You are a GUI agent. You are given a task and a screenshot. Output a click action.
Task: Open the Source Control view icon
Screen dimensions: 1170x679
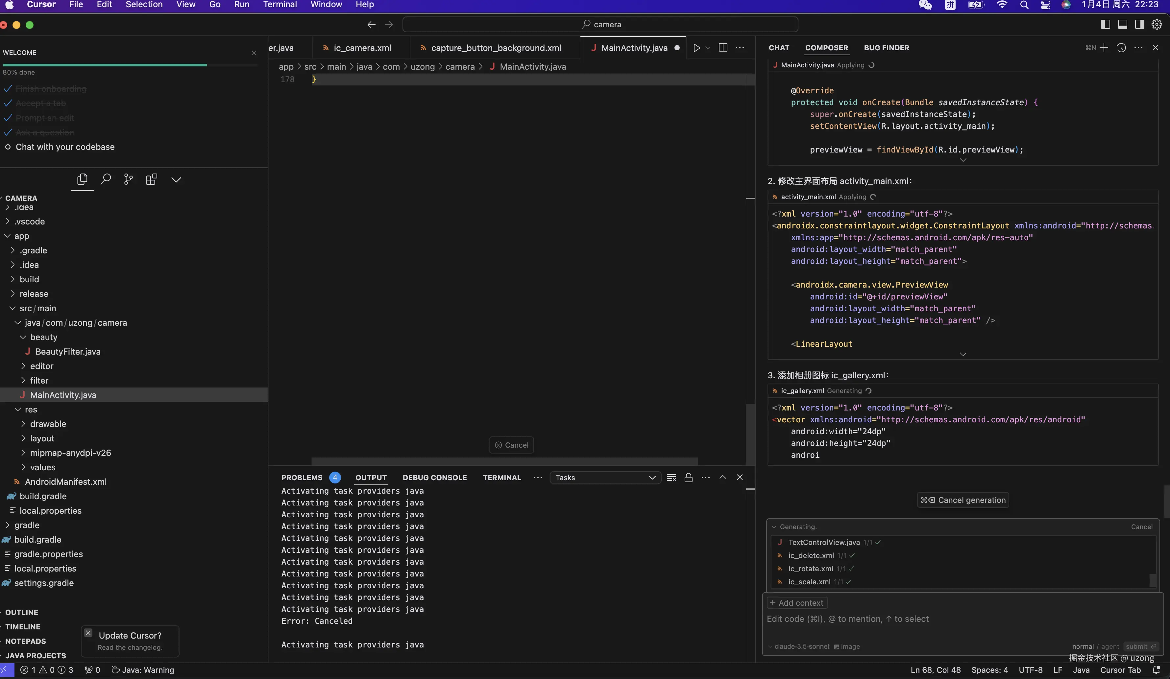coord(128,179)
